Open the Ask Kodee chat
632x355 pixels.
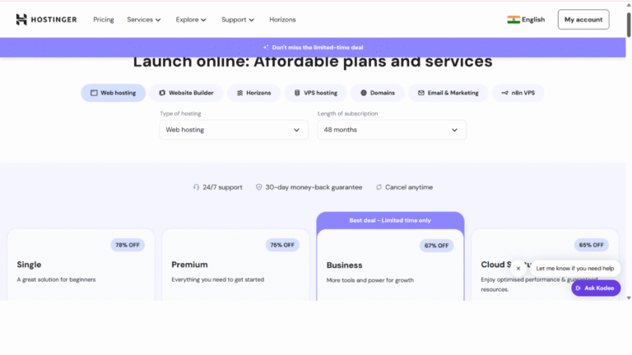coord(596,288)
